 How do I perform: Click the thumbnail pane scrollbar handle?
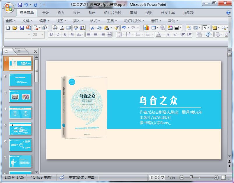(36, 71)
